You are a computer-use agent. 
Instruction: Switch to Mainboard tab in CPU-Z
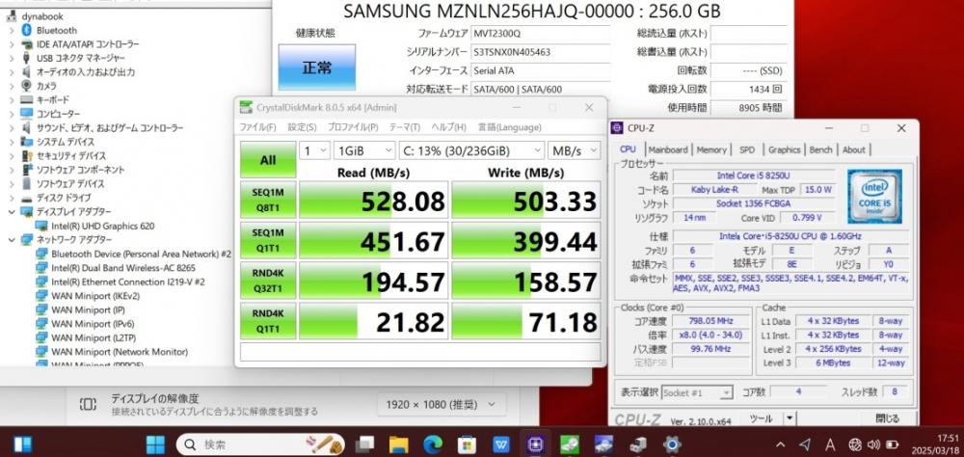(x=668, y=149)
